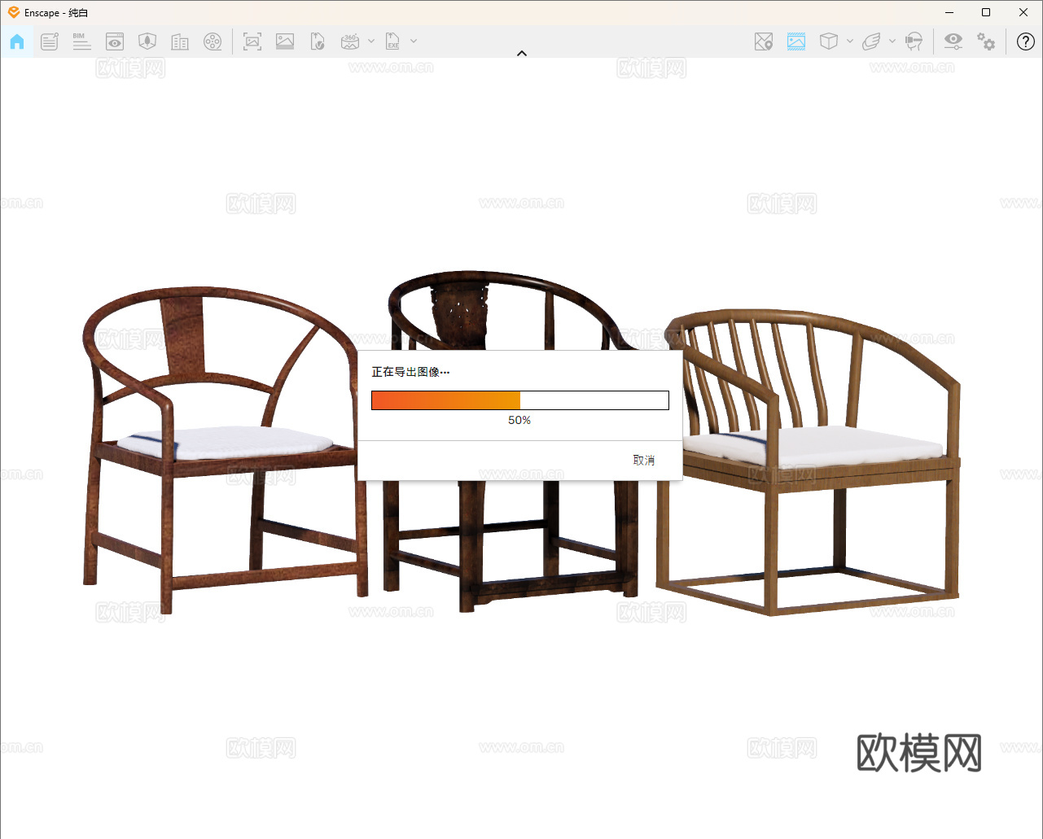The image size is (1043, 839).
Task: Open the mini-map location icon
Action: coord(764,42)
